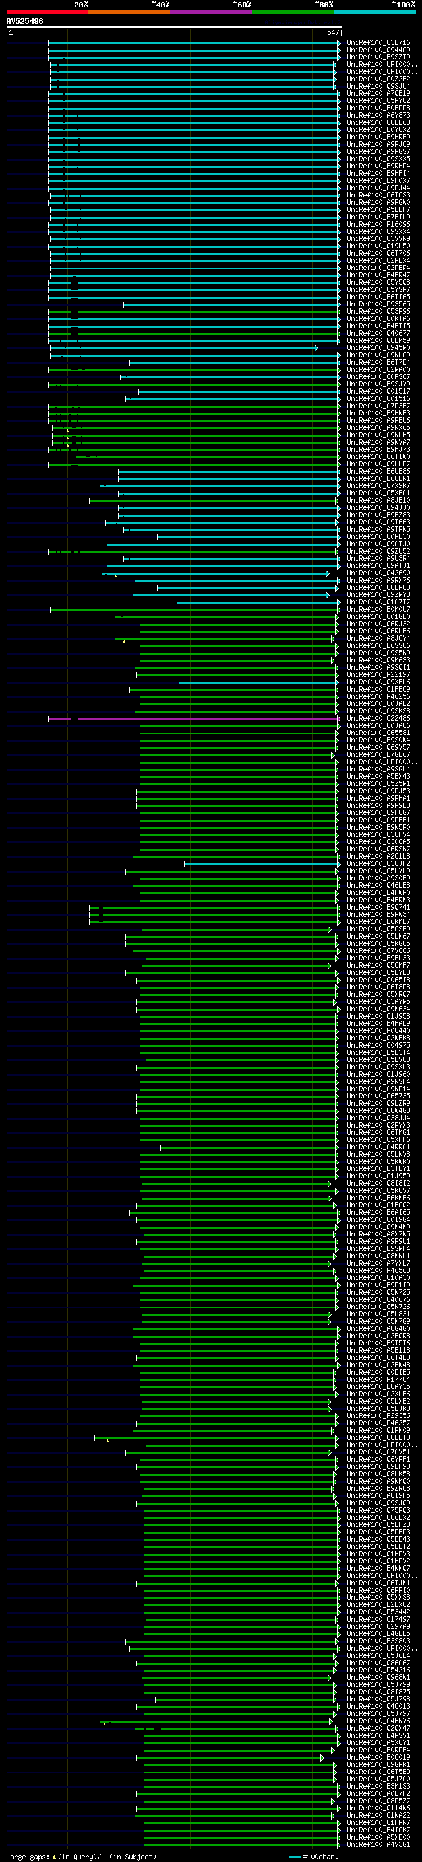The width and height of the screenshot is (422, 1862).
Task: Click the =100char. scale legend text
Action: (x=320, y=1857)
